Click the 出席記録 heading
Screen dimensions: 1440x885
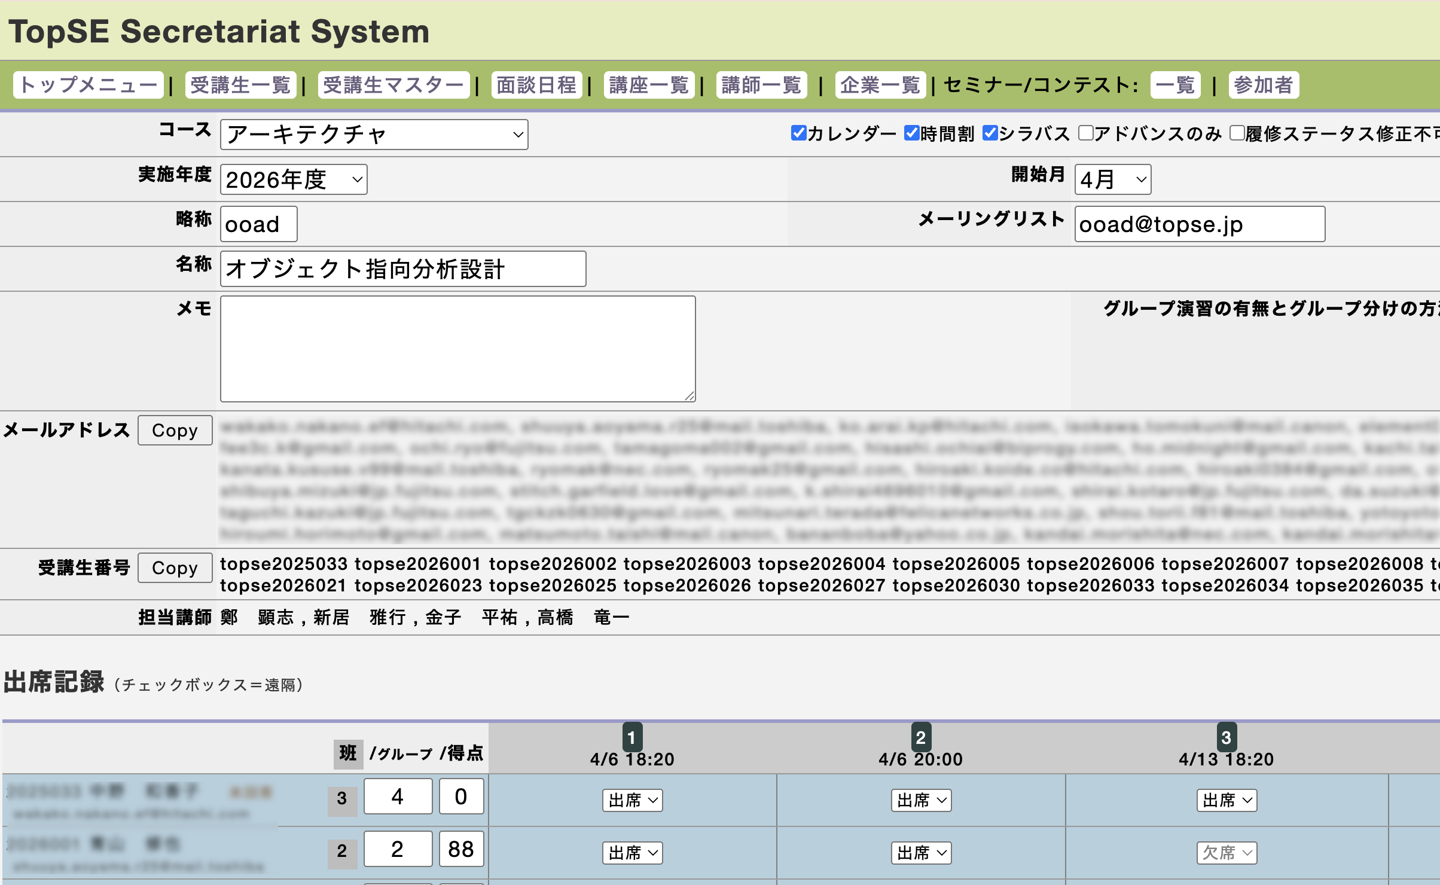tap(54, 682)
